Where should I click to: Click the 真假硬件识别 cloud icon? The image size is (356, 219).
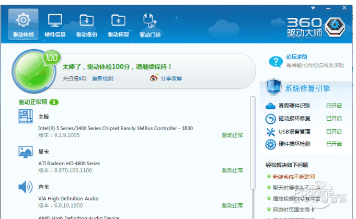pos(270,106)
